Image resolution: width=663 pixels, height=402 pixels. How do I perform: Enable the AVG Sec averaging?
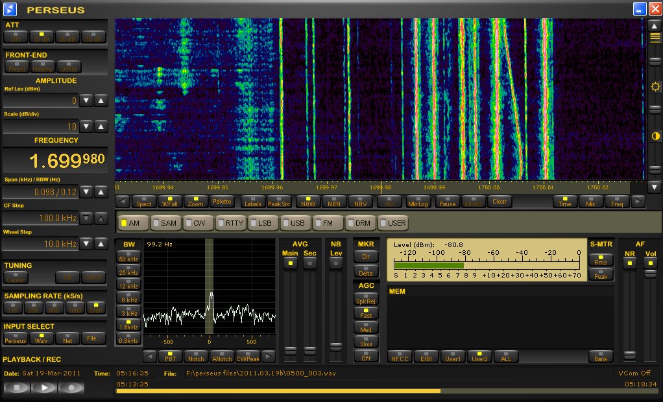click(310, 263)
